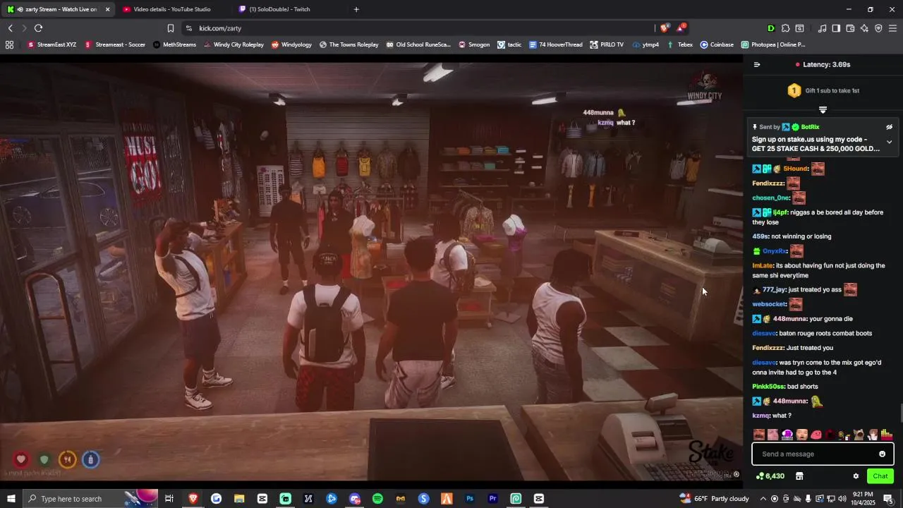The width and height of the screenshot is (903, 508).
Task: Open the volume speaker tray icon
Action: (842, 499)
